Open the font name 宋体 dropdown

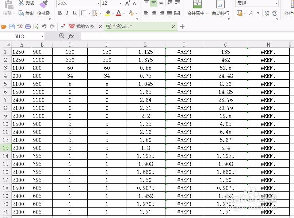(98, 3)
